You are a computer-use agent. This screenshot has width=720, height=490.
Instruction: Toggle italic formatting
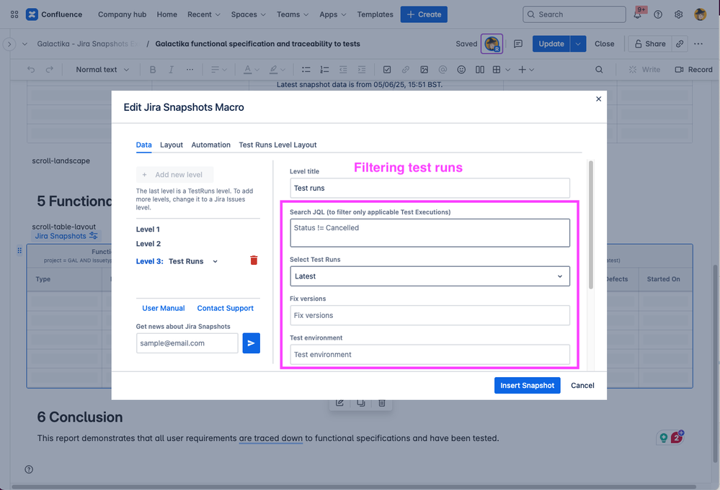point(172,70)
